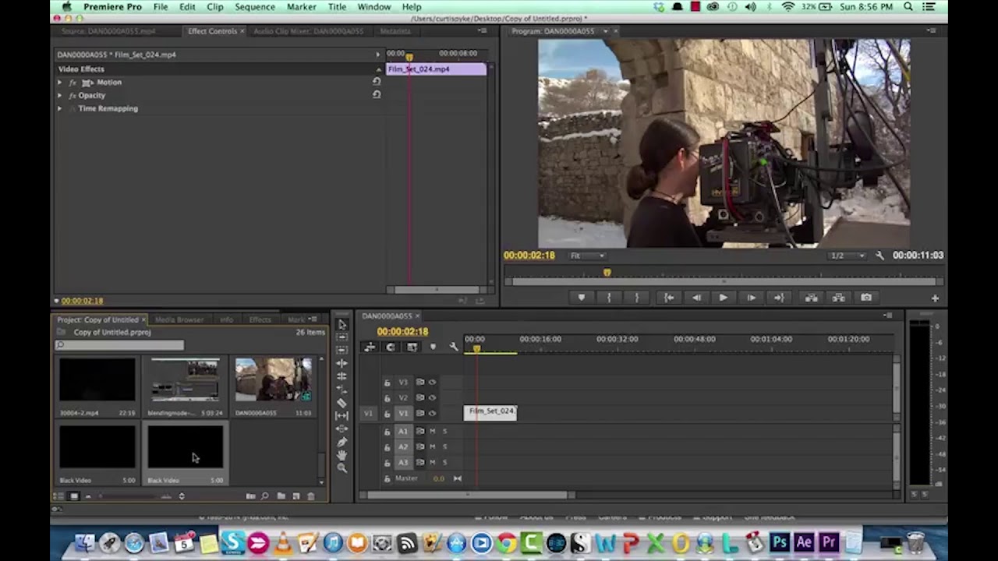Select the Hand tool
998x561 pixels.
tap(342, 455)
